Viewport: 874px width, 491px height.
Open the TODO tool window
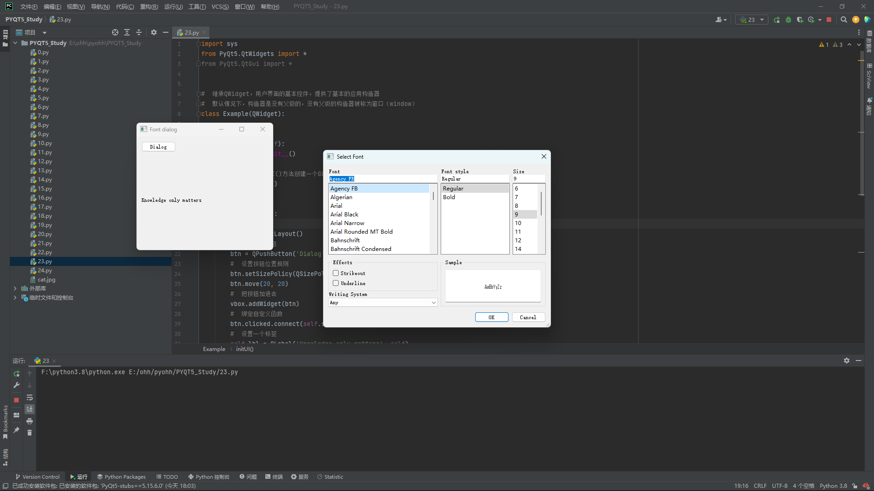pyautogui.click(x=167, y=477)
